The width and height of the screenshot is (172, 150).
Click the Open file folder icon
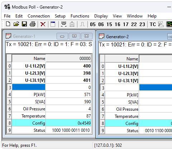(16, 24)
